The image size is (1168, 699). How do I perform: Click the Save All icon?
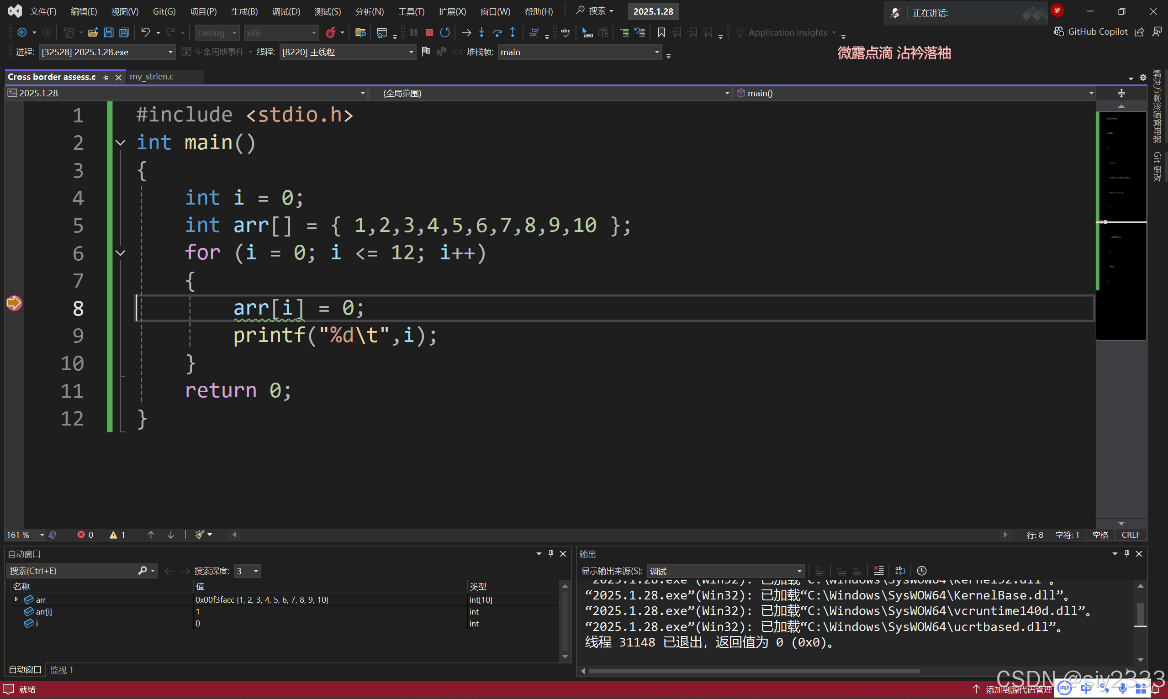pyautogui.click(x=124, y=32)
